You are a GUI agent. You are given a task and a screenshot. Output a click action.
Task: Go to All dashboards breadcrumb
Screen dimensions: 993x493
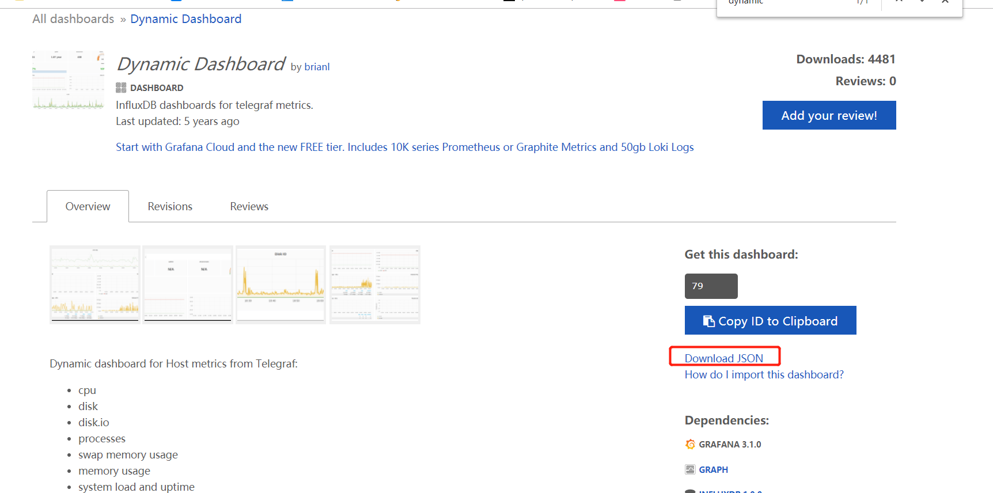click(x=73, y=19)
